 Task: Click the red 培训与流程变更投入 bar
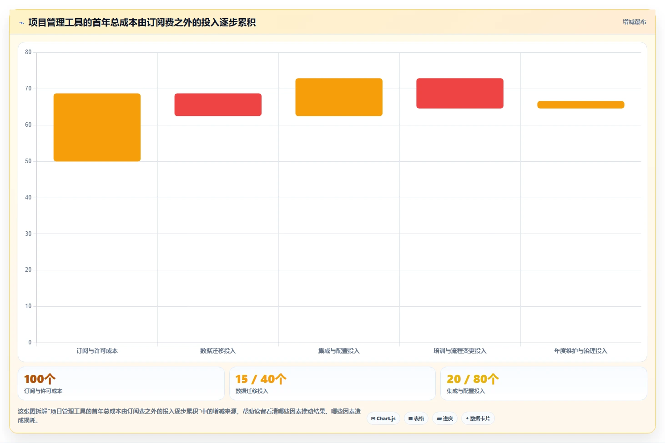tap(460, 93)
